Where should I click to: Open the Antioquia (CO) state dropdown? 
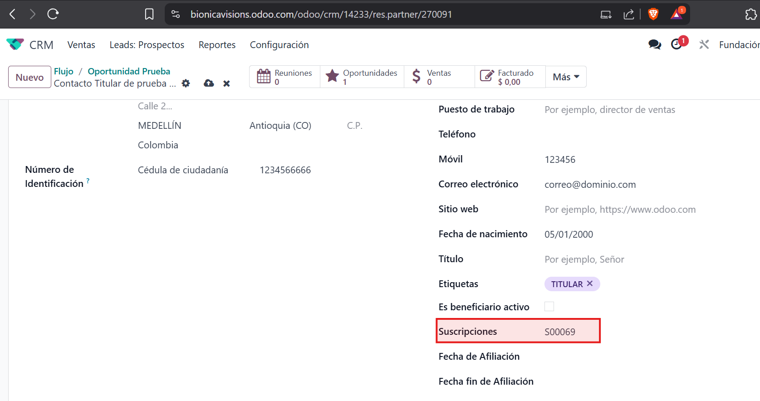(x=280, y=126)
